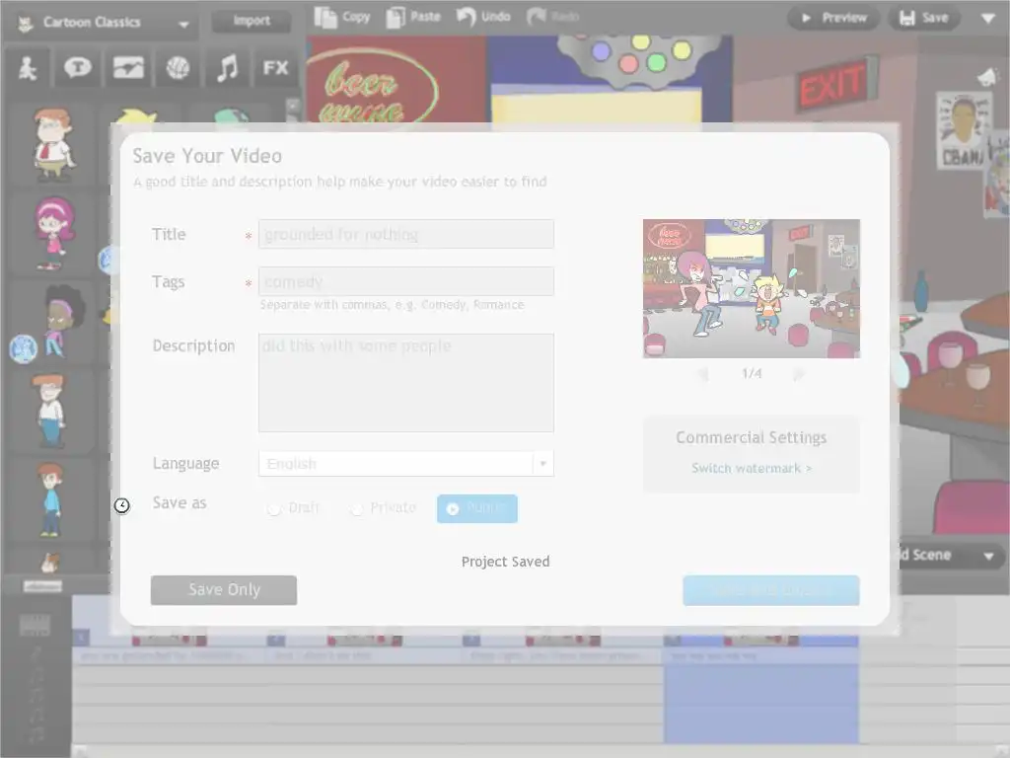Open the speech bubbles tab

click(77, 68)
